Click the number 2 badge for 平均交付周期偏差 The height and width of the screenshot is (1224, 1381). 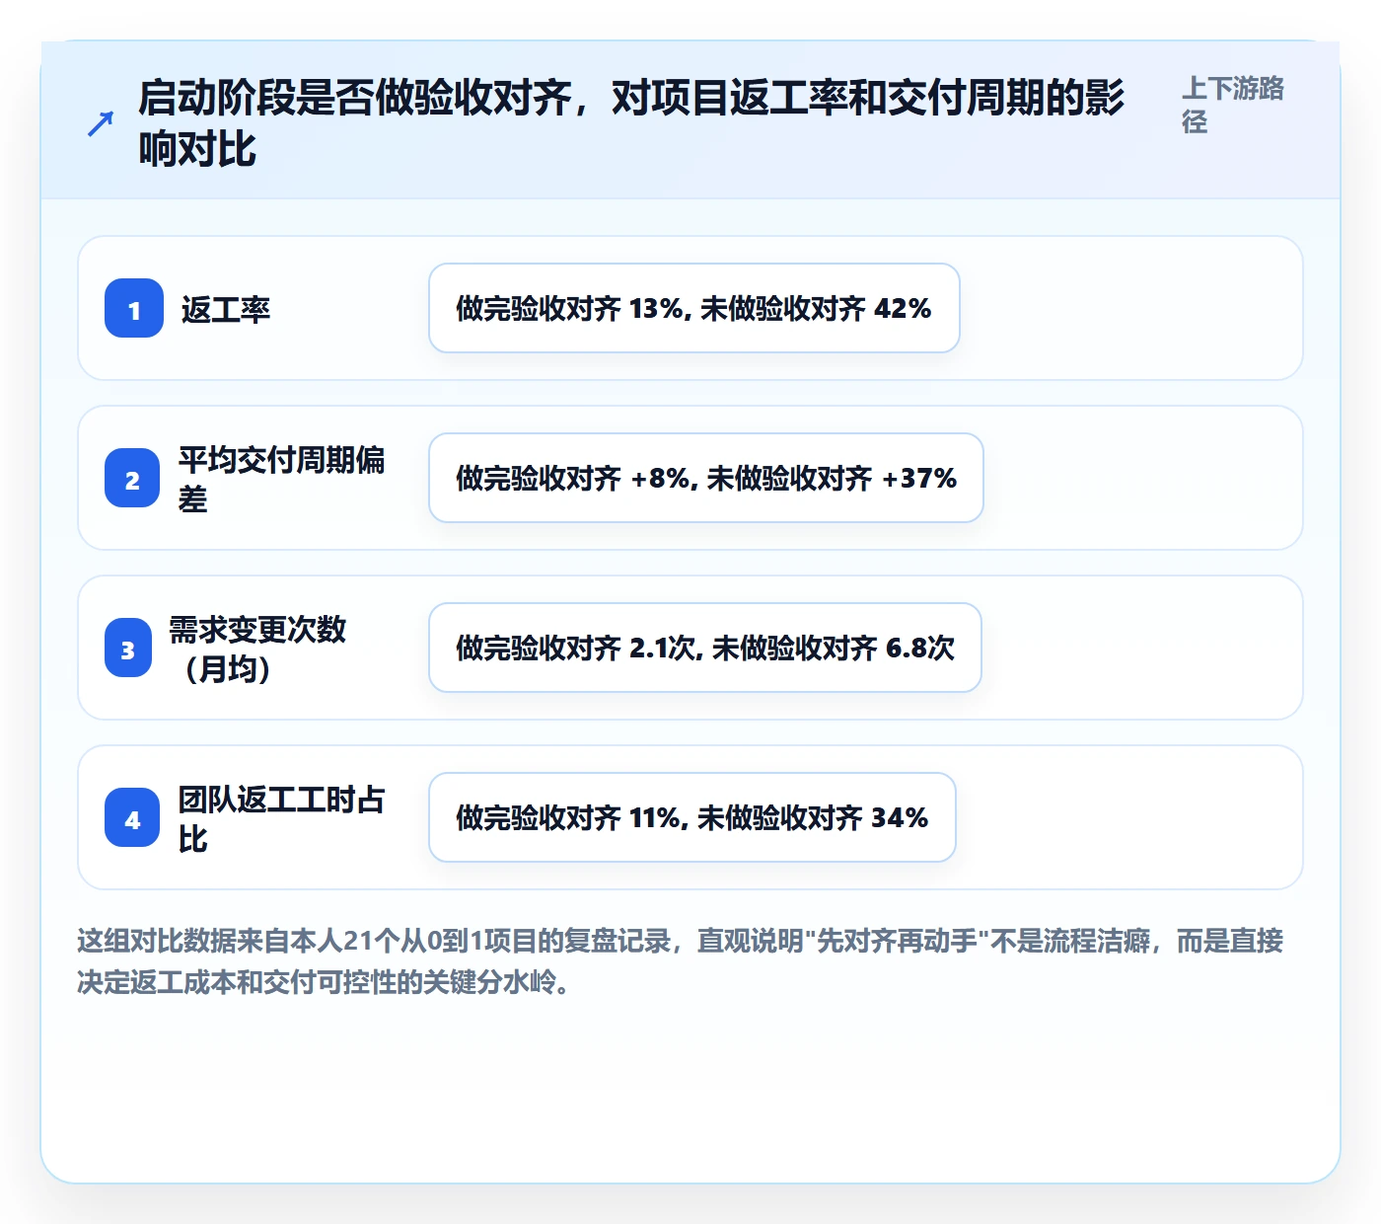(x=132, y=478)
